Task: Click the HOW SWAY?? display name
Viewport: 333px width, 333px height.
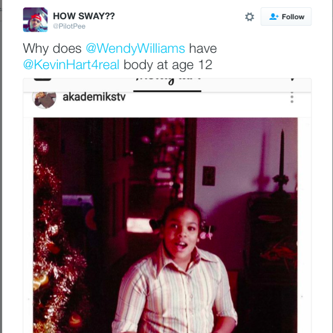Action: pos(83,16)
